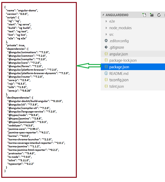Click the "protractor": "~5.4.0" line

coord(21,153)
